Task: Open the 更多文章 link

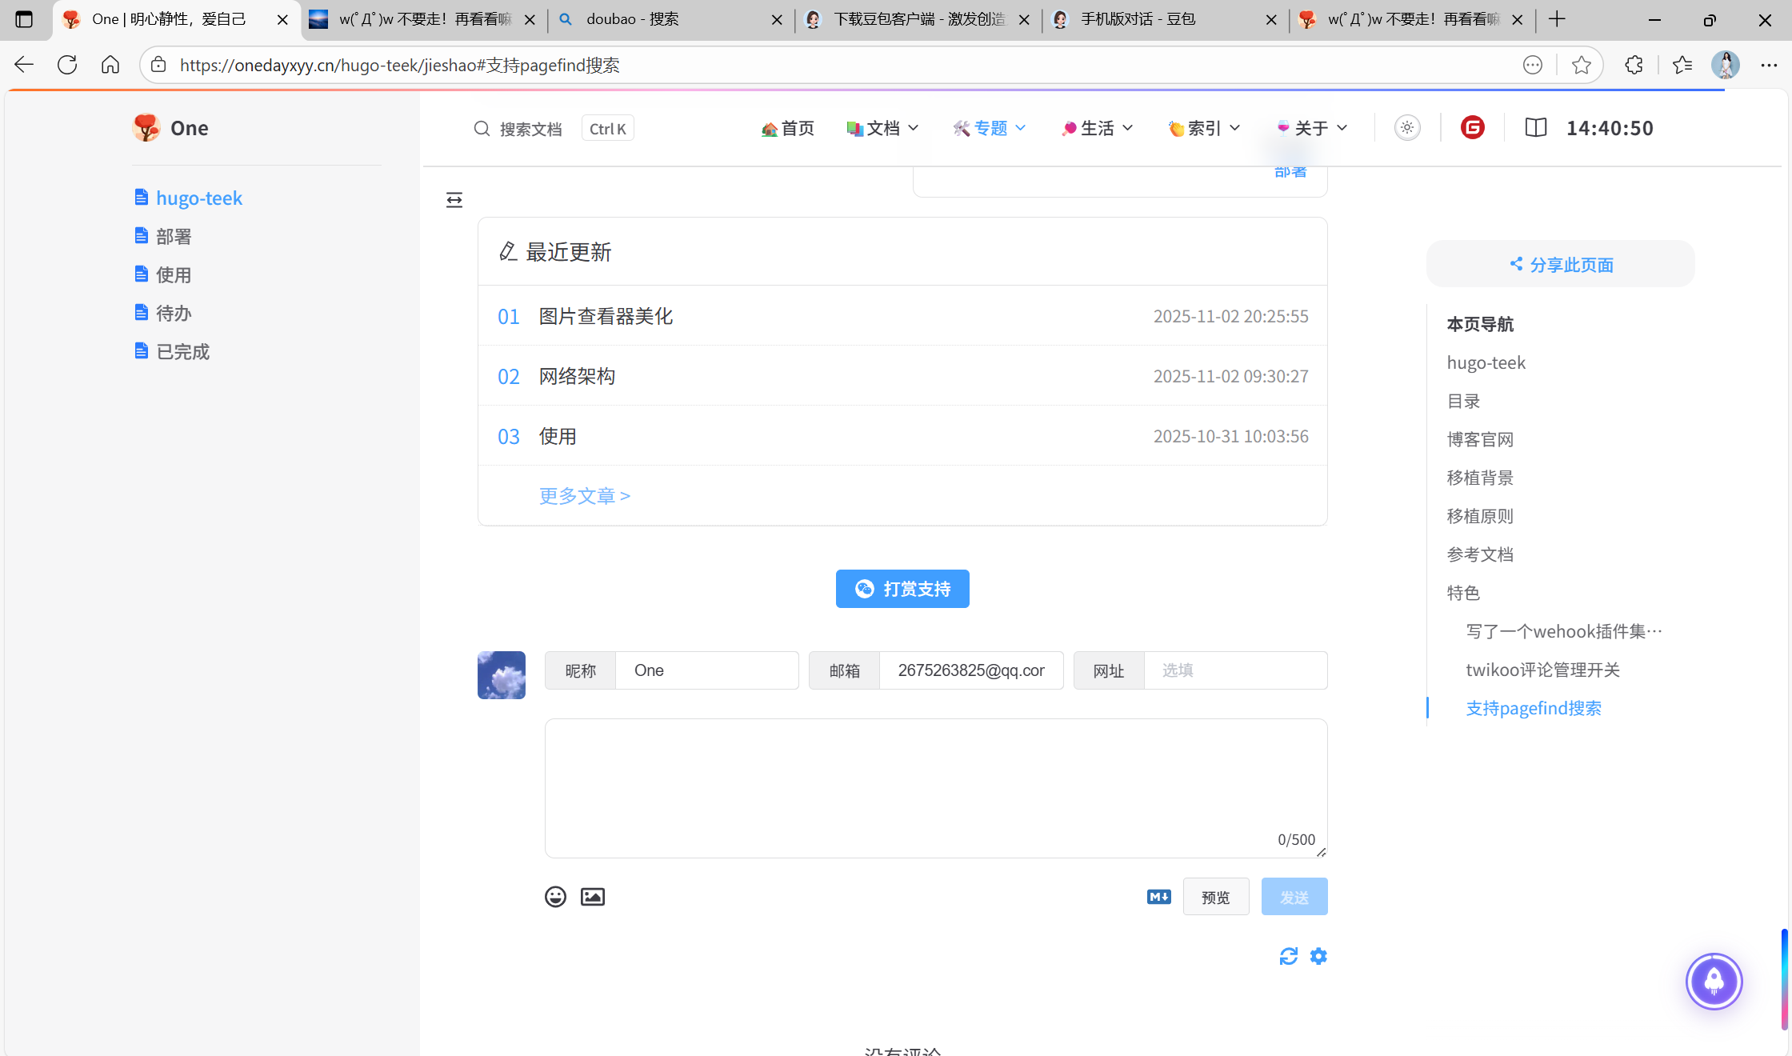Action: coord(585,496)
